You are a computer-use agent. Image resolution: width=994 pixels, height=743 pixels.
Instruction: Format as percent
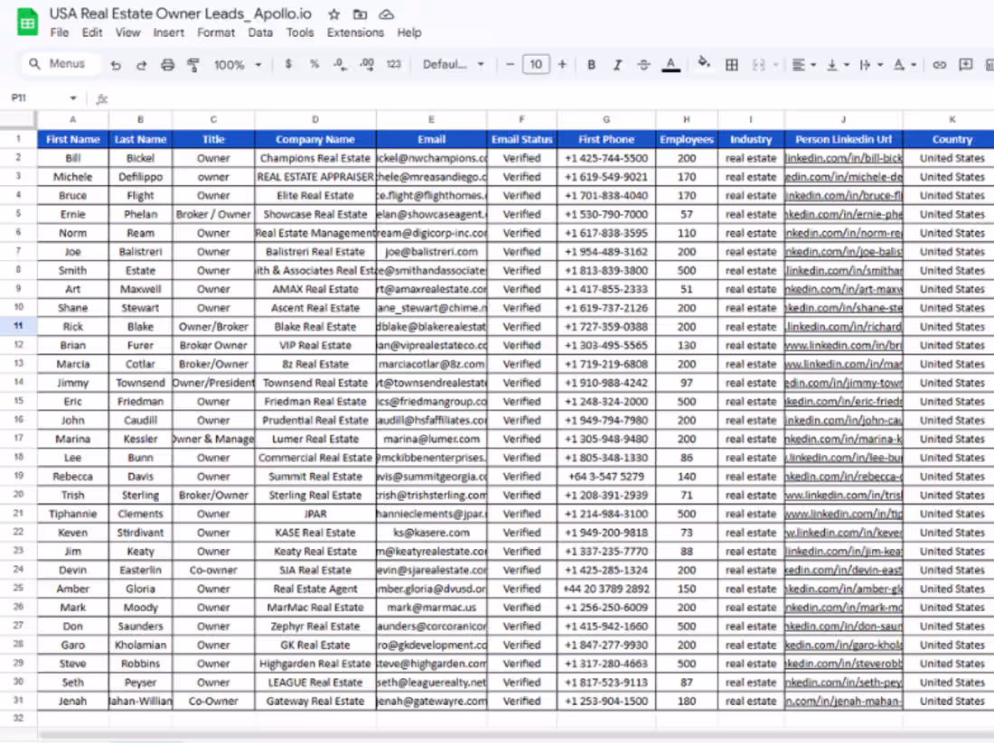314,64
